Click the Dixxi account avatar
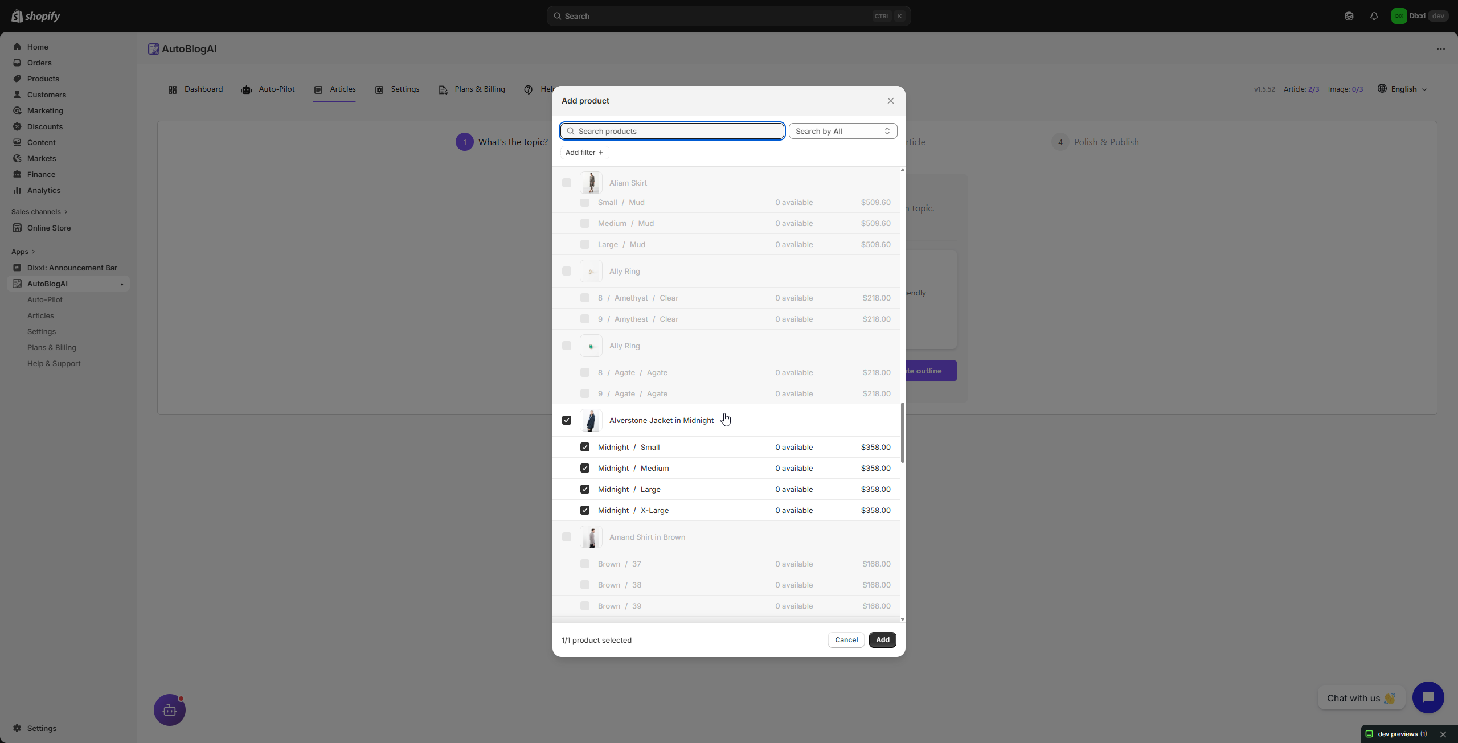 (x=1399, y=16)
